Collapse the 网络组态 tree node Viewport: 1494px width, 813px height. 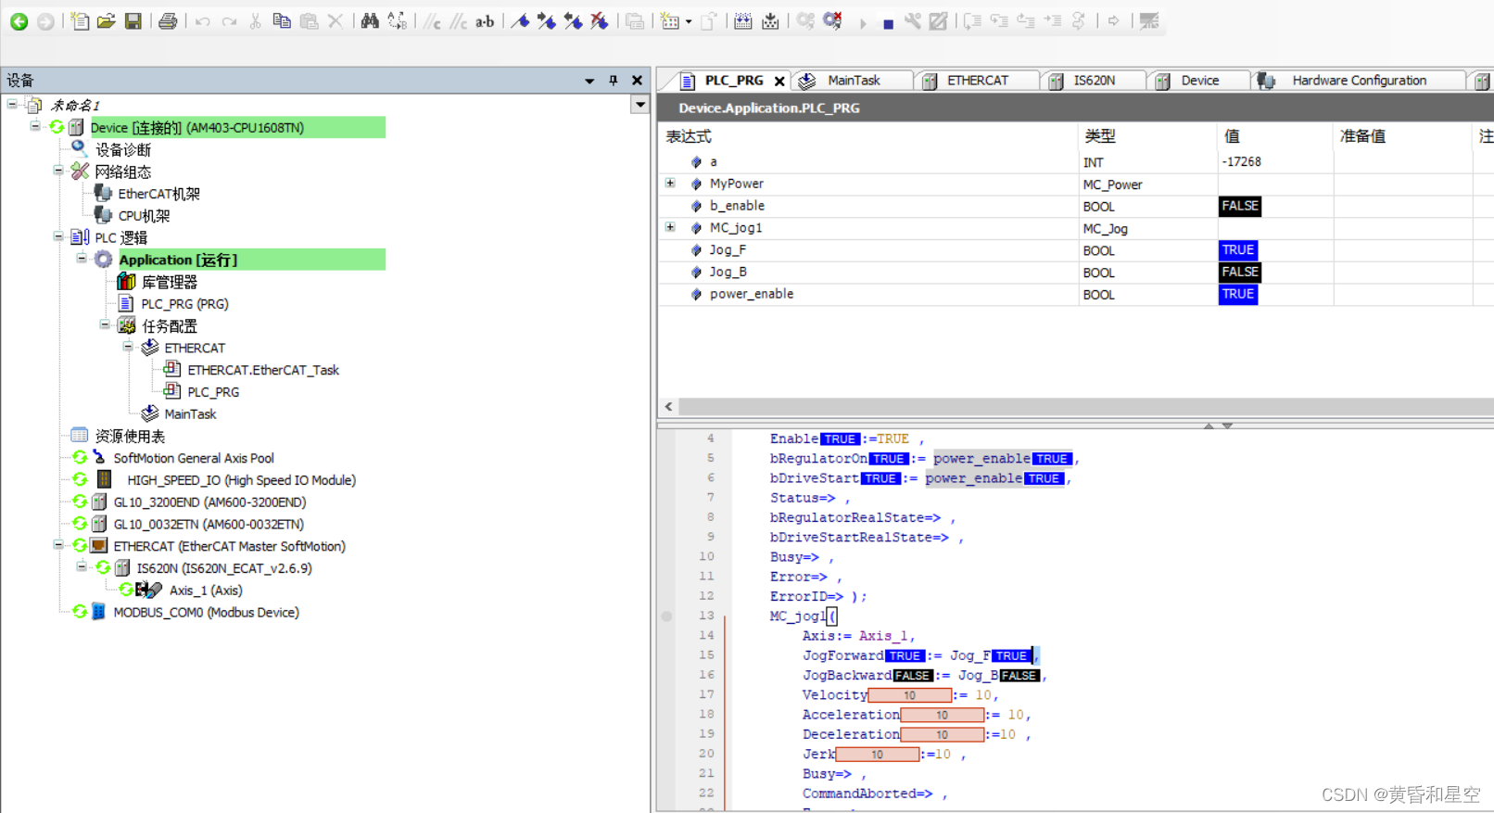[58, 171]
